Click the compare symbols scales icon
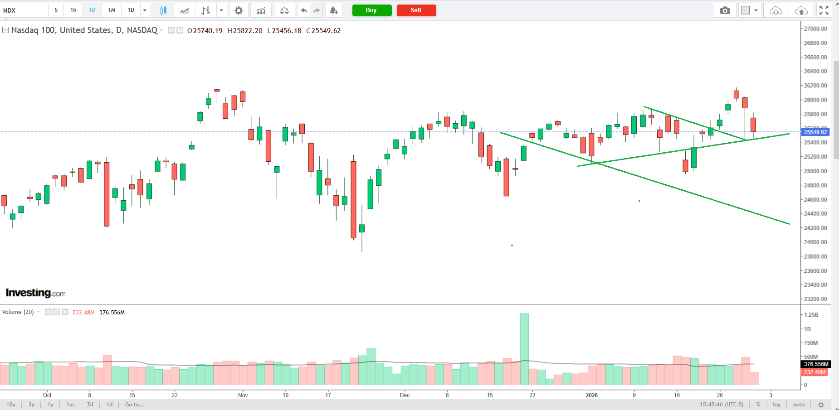Screen dimensions: 839x410 pyautogui.click(x=284, y=10)
